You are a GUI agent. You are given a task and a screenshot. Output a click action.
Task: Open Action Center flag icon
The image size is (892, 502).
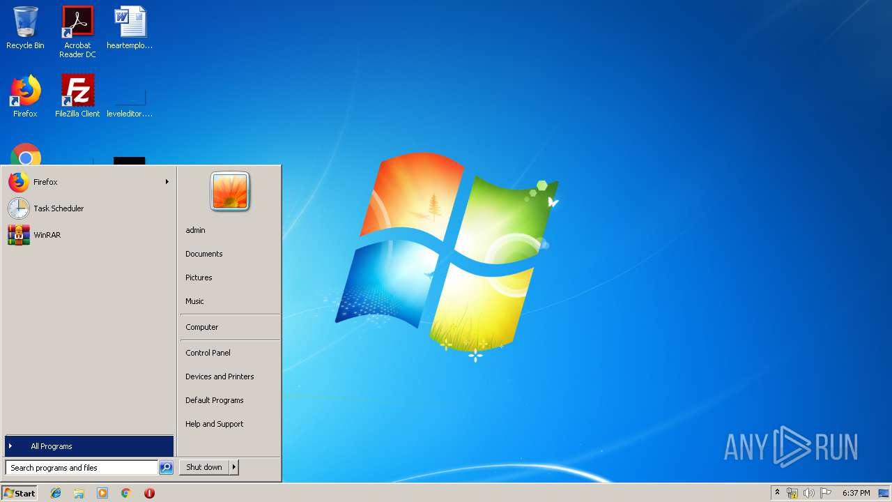pos(825,493)
